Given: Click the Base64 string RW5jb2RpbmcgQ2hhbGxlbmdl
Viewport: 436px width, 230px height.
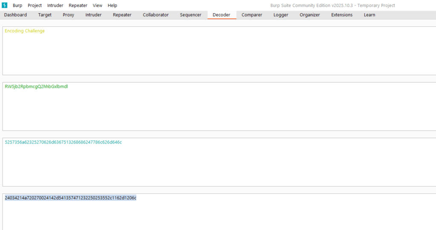Looking at the screenshot, I should tap(36, 86).
